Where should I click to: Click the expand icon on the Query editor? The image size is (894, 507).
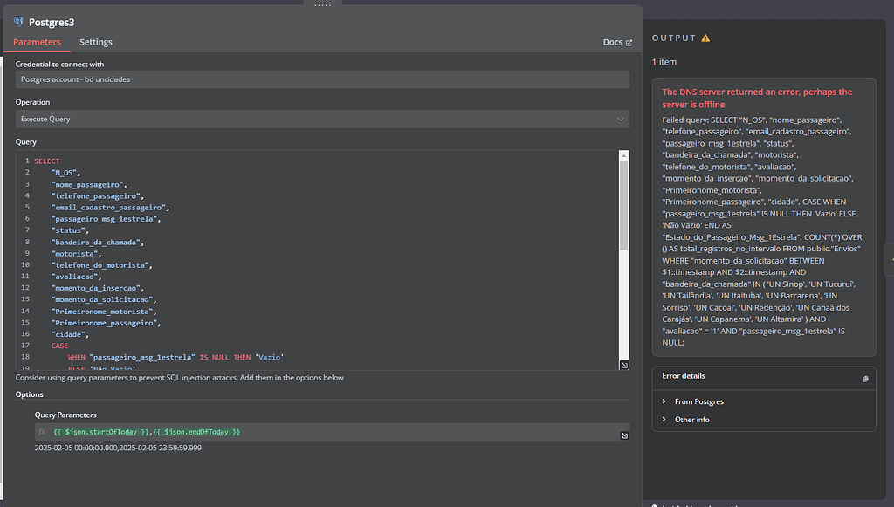tap(624, 365)
